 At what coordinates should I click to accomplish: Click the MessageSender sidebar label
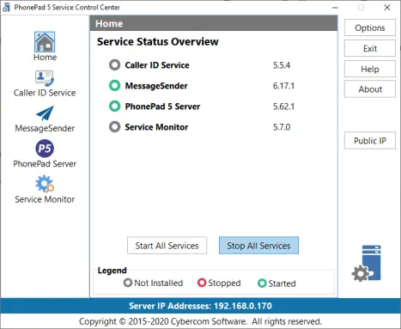tap(45, 128)
